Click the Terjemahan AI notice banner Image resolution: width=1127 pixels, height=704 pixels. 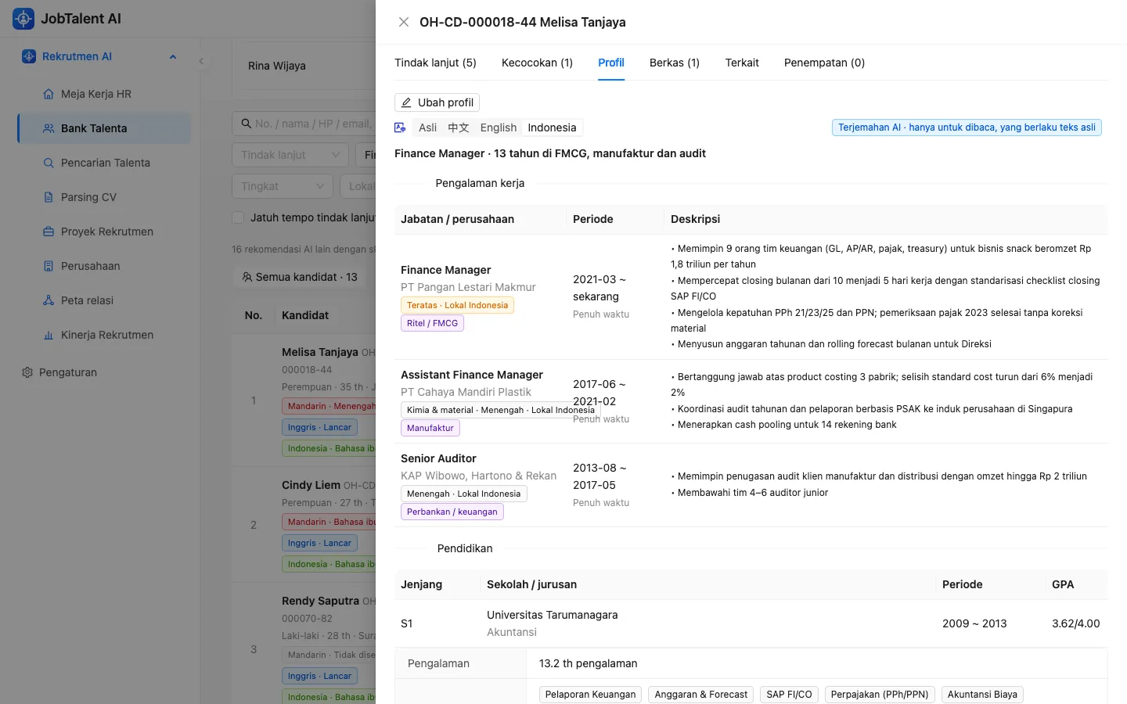pos(967,128)
